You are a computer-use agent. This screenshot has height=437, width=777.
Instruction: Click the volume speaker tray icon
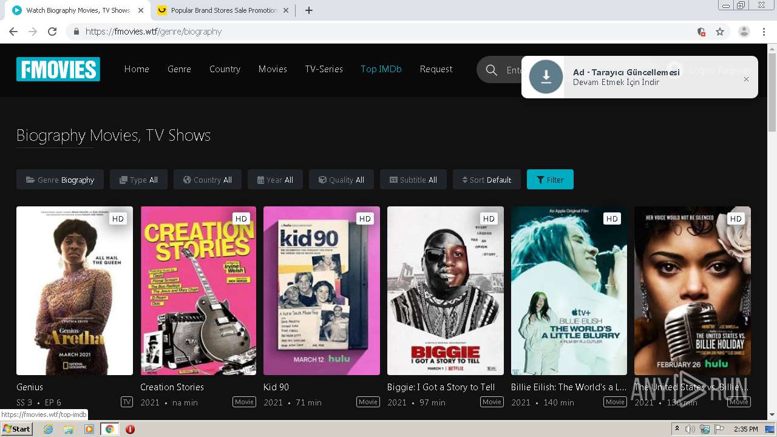click(690, 429)
